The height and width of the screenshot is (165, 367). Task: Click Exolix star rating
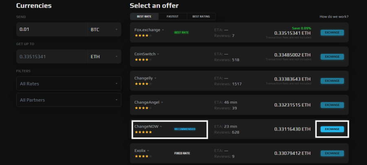[x=143, y=156]
